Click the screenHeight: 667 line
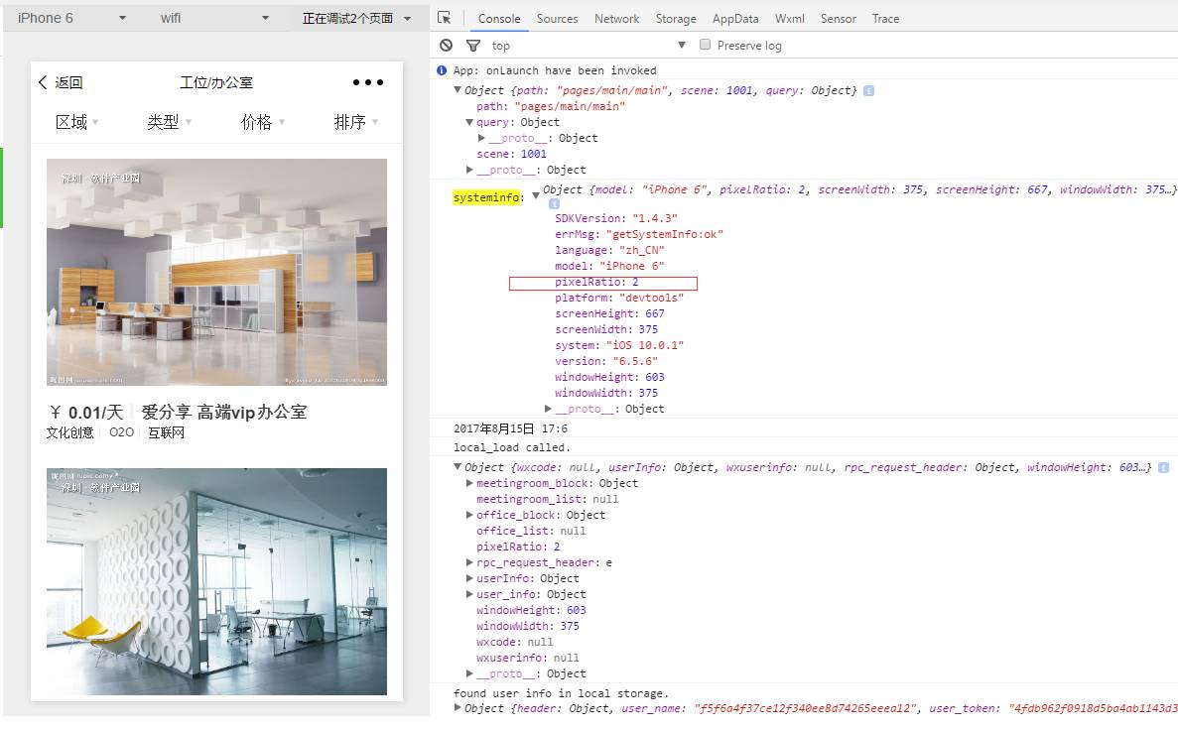The width and height of the screenshot is (1178, 730). tap(610, 314)
